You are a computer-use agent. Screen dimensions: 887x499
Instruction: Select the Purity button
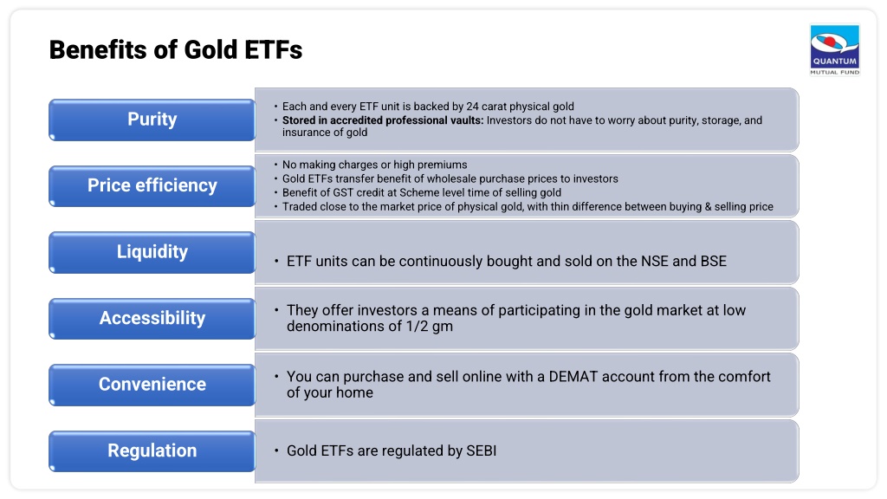click(152, 120)
